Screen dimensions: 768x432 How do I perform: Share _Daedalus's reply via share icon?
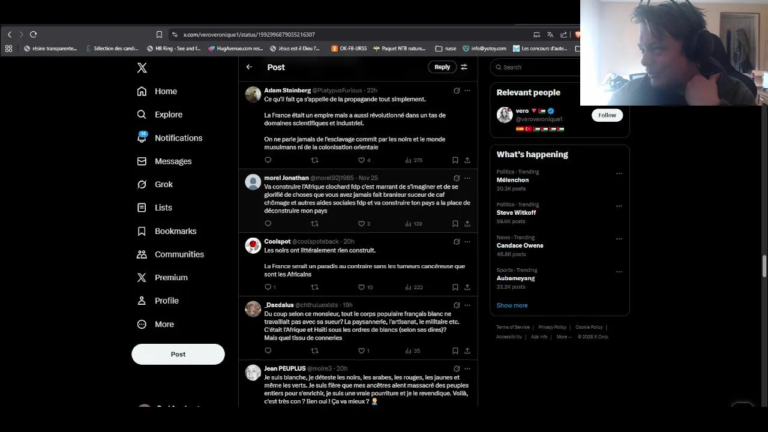coord(467,351)
